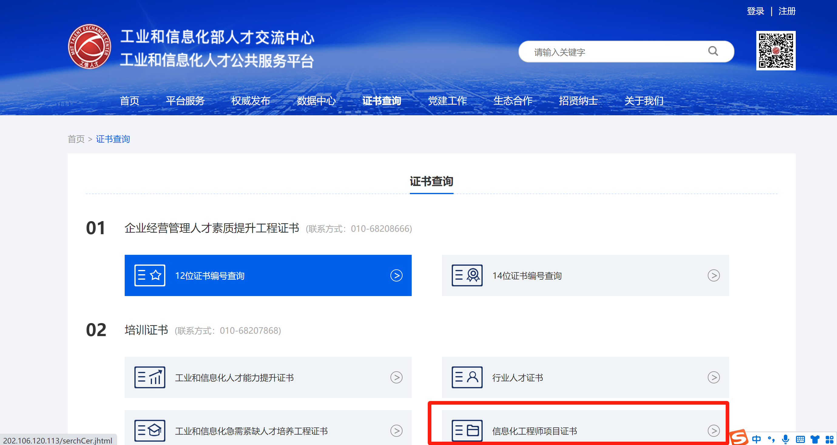Click the 登录 login link
The width and height of the screenshot is (837, 445).
tap(755, 11)
